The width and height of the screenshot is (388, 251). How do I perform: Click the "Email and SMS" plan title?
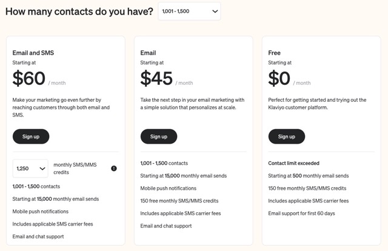tap(33, 53)
